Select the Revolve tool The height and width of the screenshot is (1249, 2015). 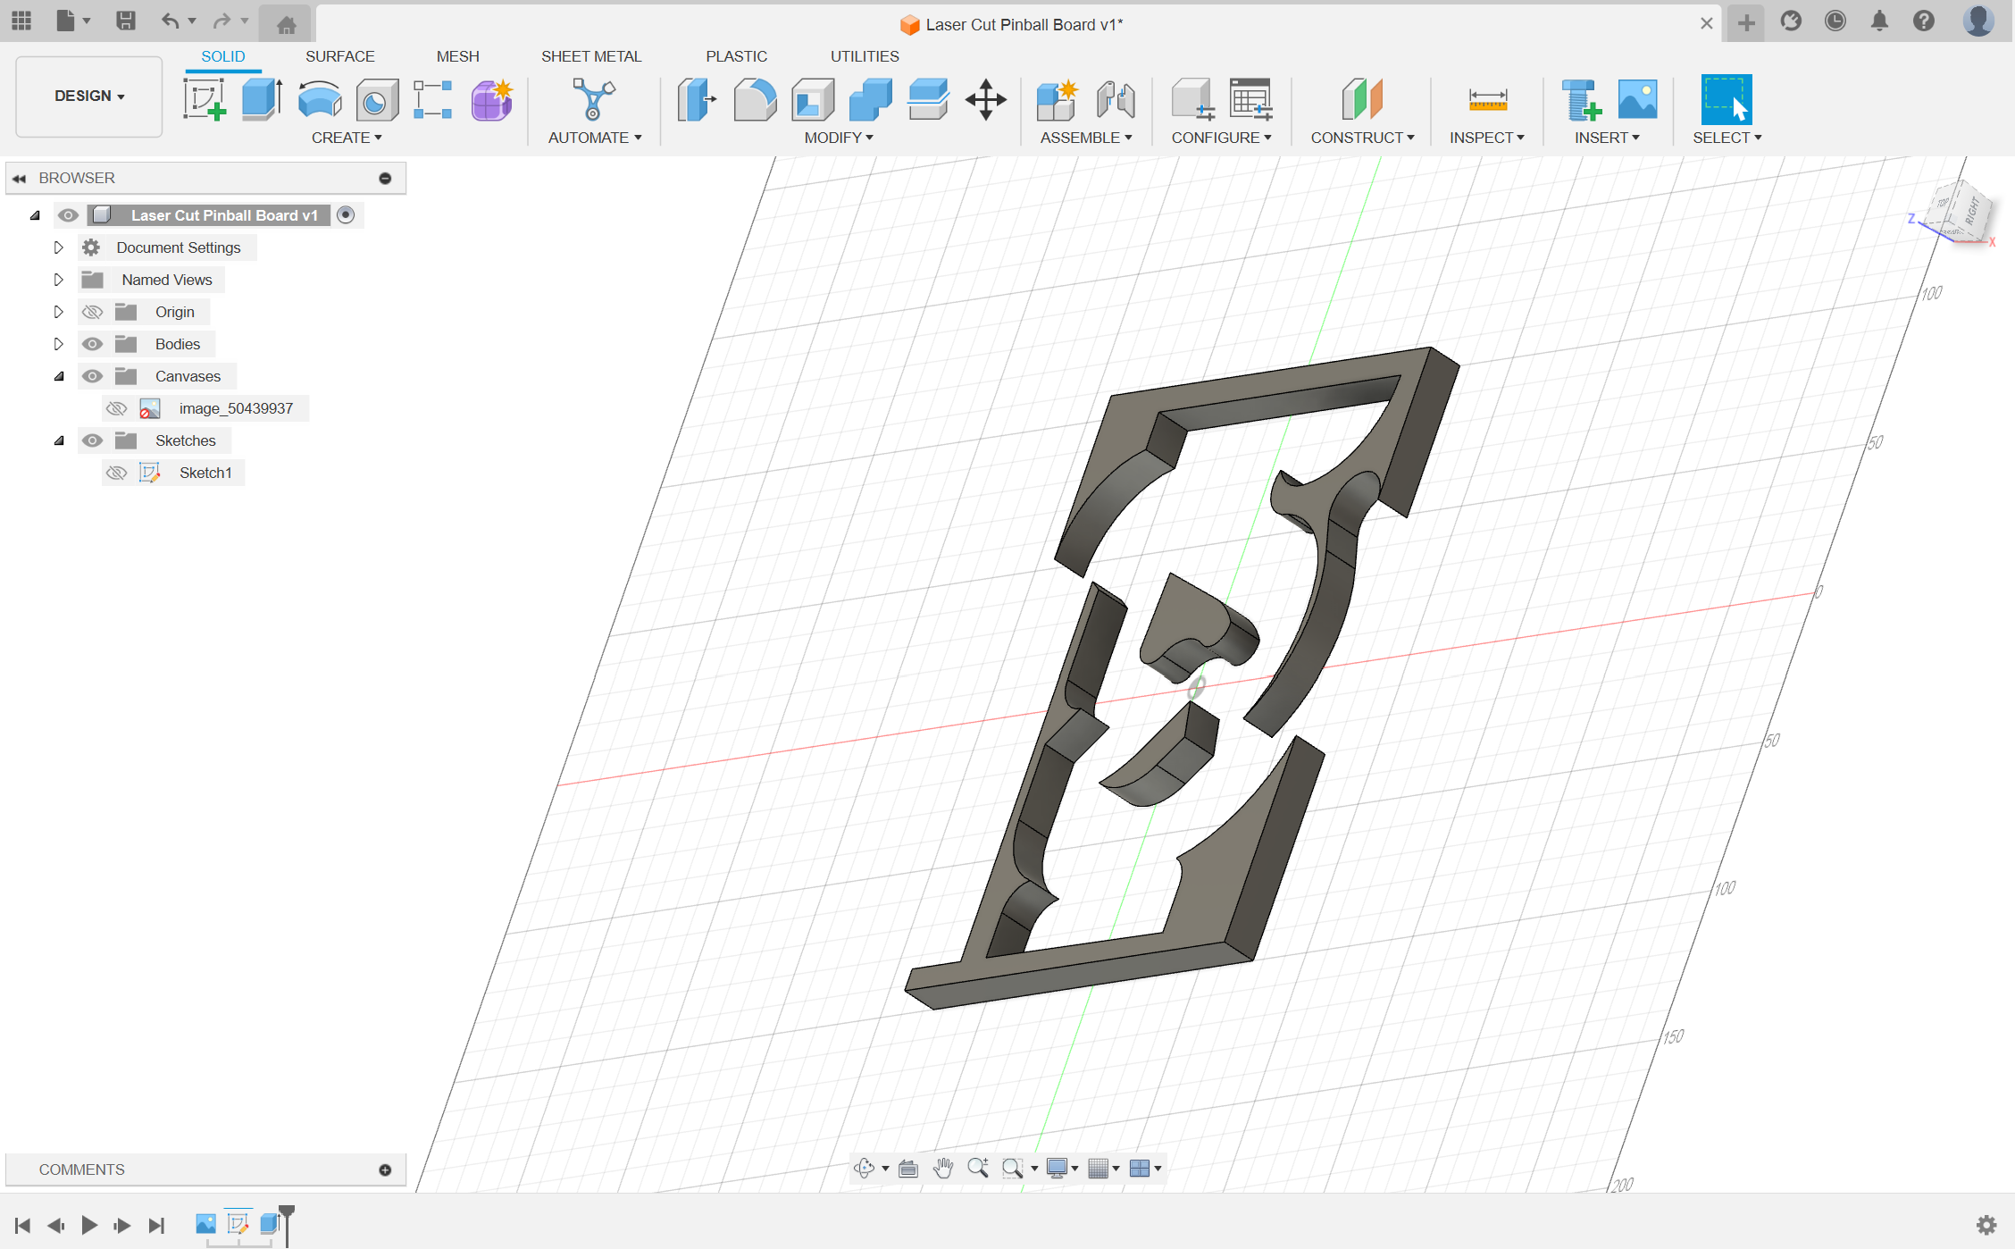320,99
